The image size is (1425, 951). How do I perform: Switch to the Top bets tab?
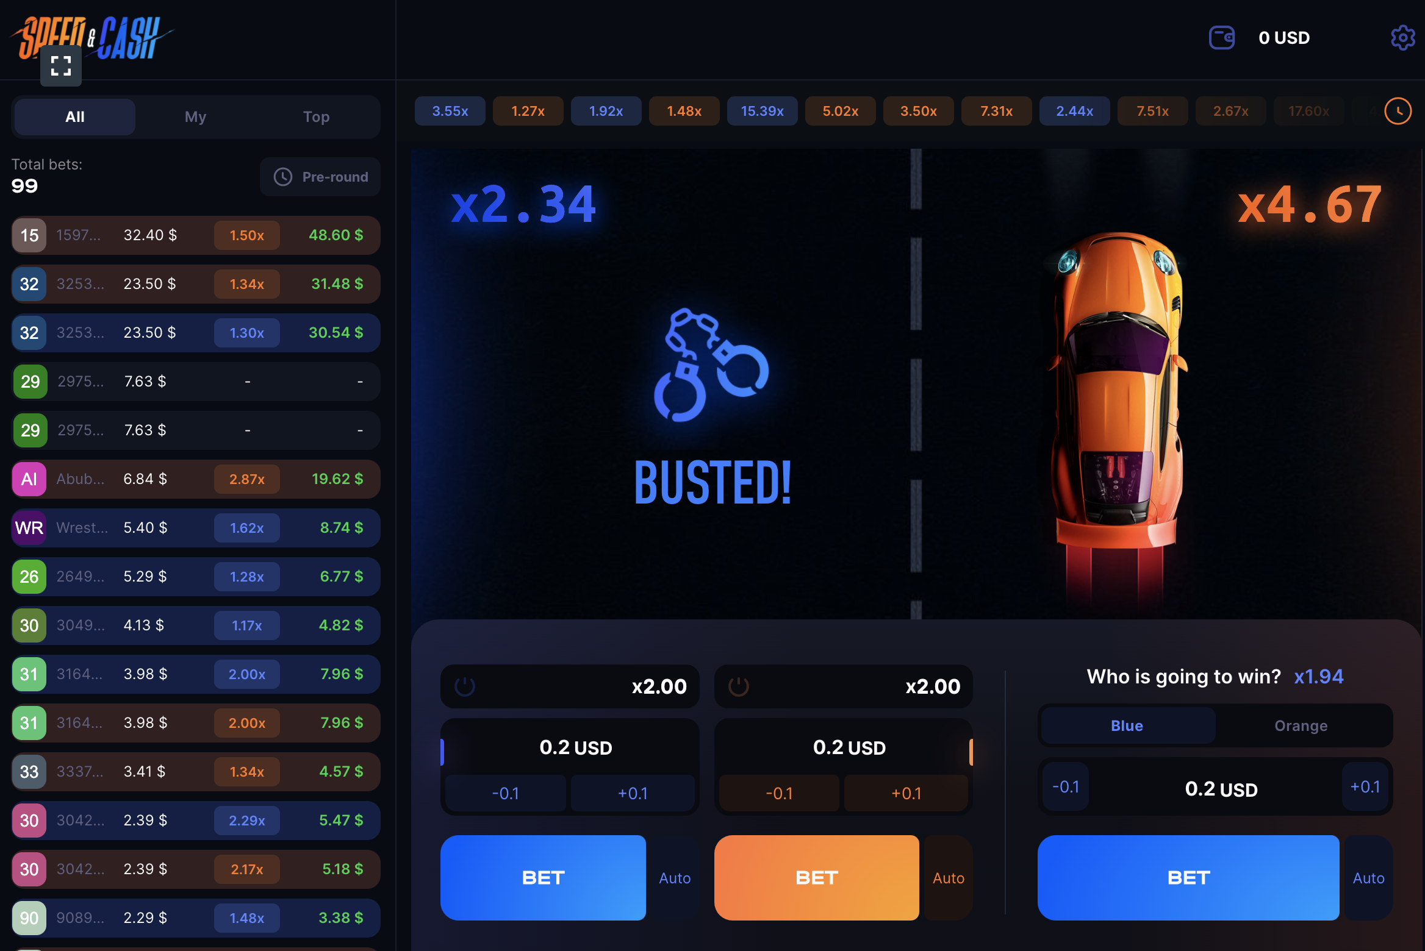(x=317, y=116)
